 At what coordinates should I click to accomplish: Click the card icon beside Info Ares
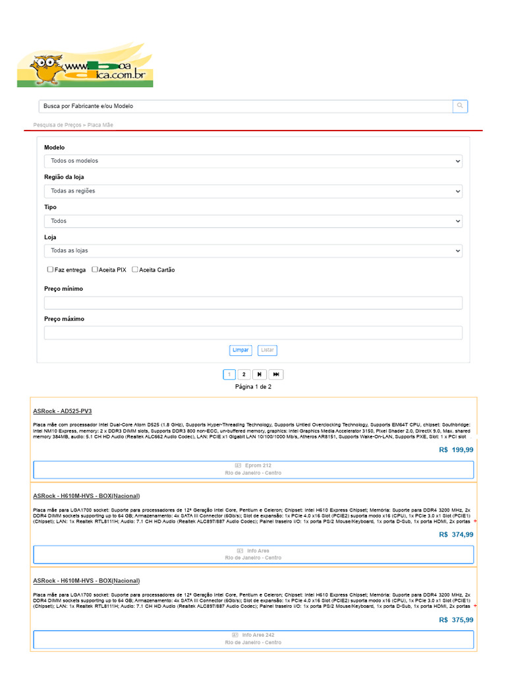[x=240, y=550]
